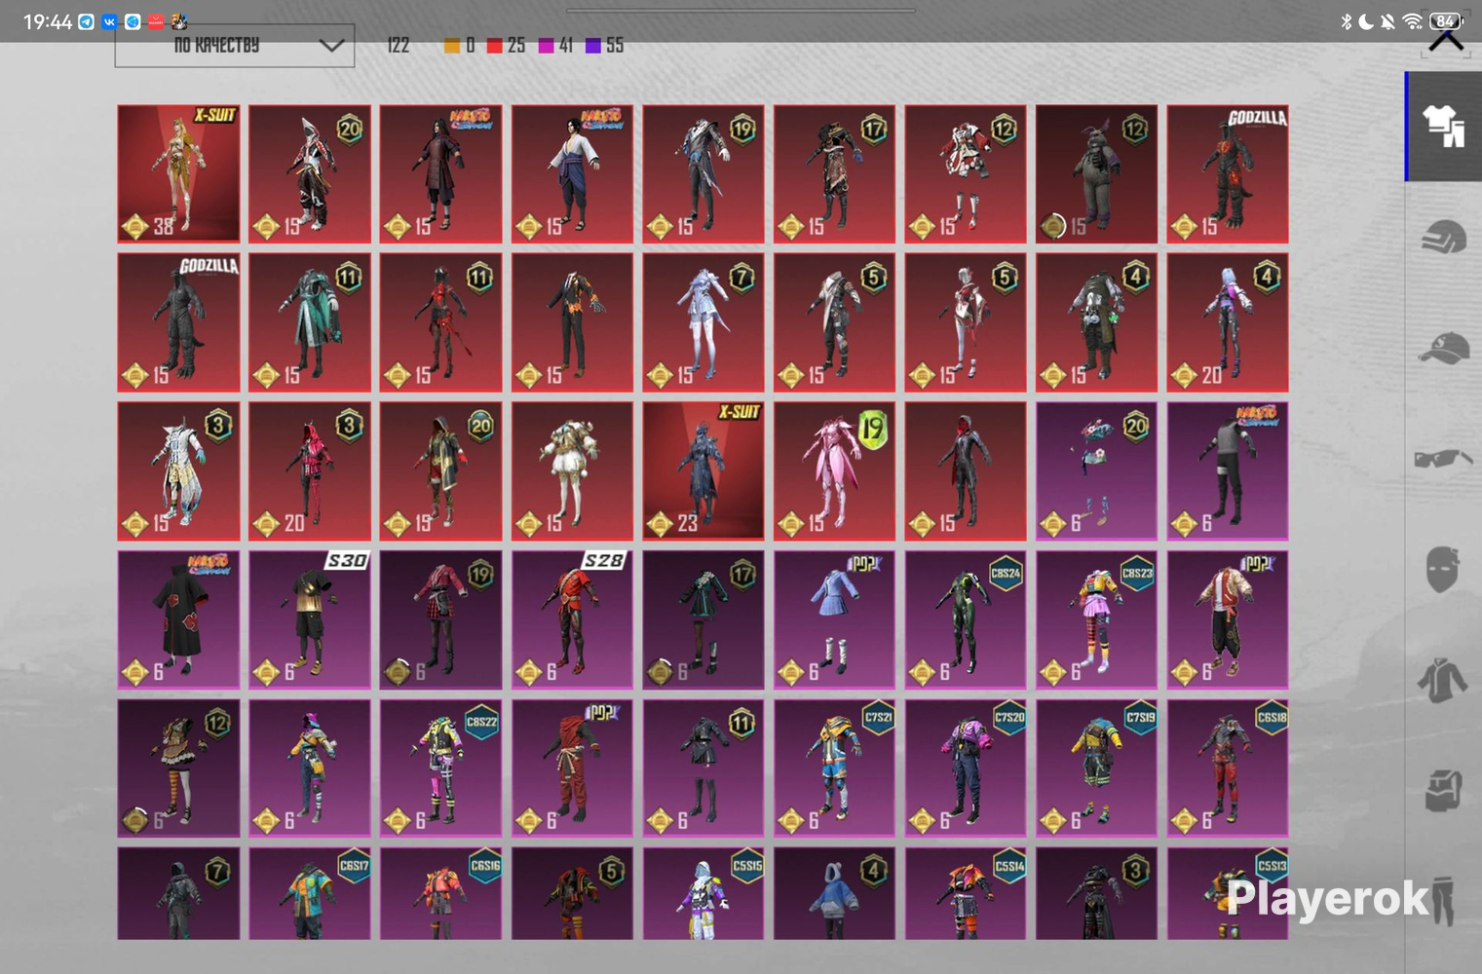Click the sort dropdown chevron arrow
The height and width of the screenshot is (974, 1482).
click(331, 46)
